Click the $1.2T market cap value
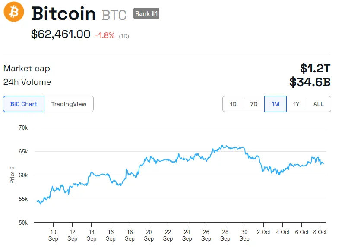This screenshot has height=247, width=348. click(x=315, y=68)
